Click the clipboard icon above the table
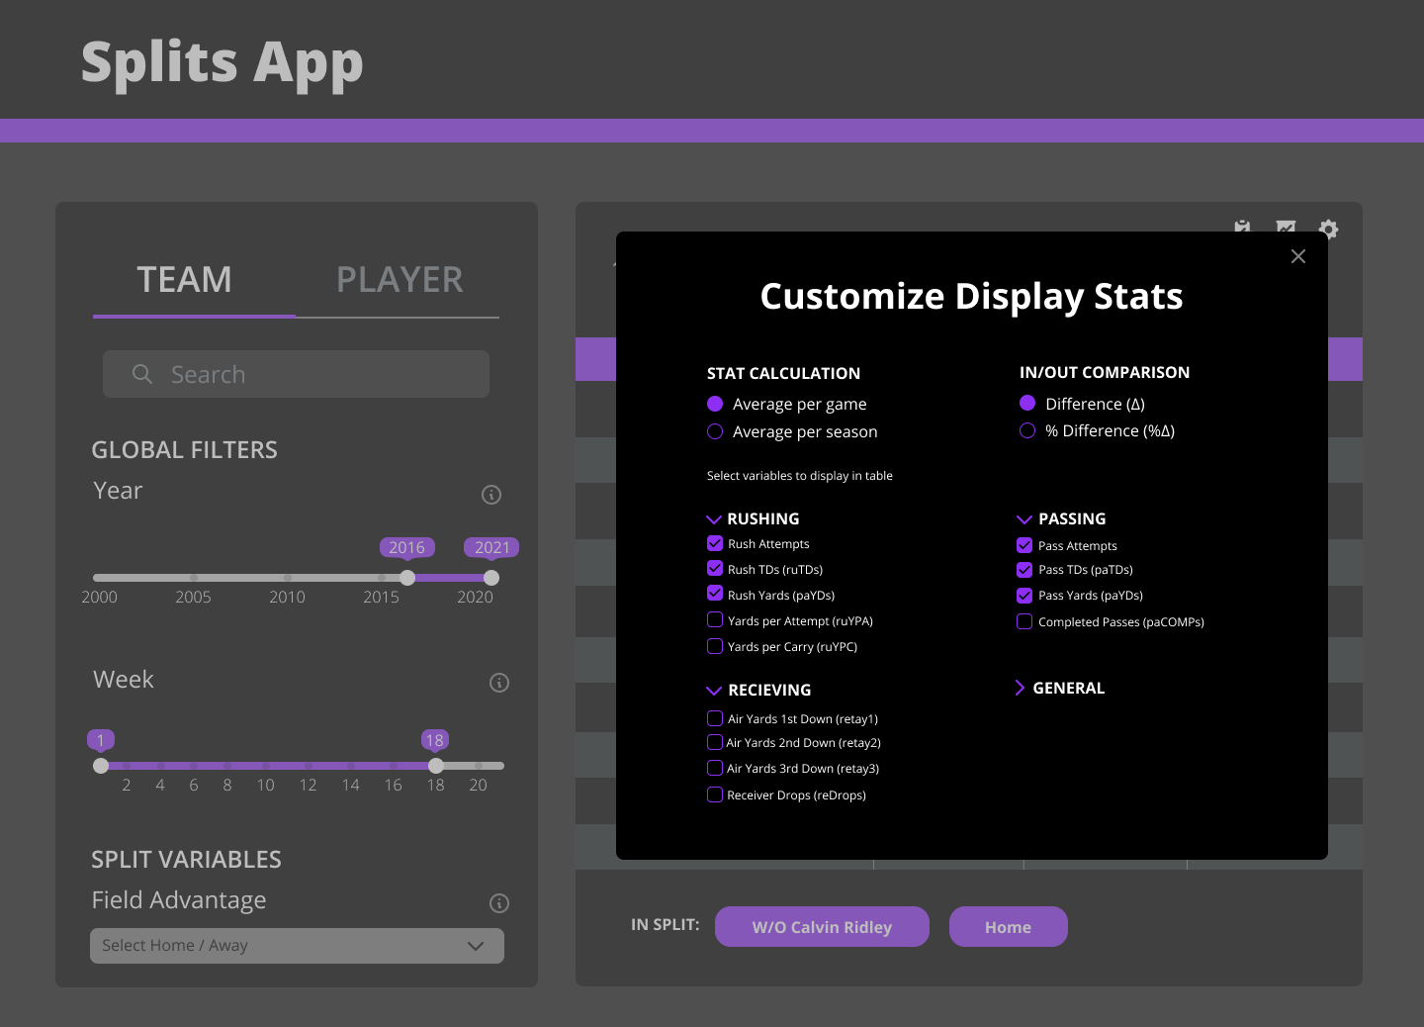Screen dimensions: 1424x1027 click(x=1242, y=226)
